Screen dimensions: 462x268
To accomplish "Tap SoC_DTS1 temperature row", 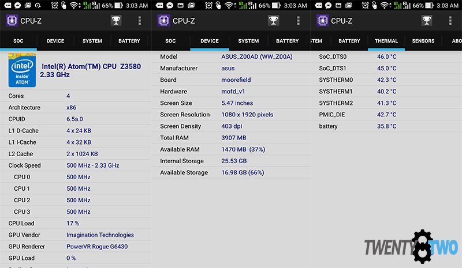I will pyautogui.click(x=386, y=68).
